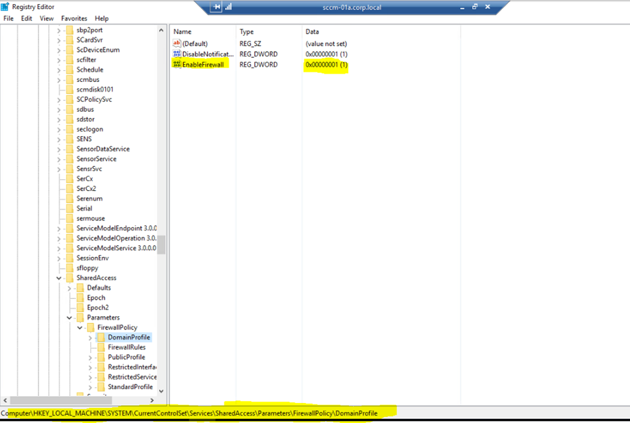
Task: Select the EnableFirewall value name
Action: pyautogui.click(x=203, y=64)
